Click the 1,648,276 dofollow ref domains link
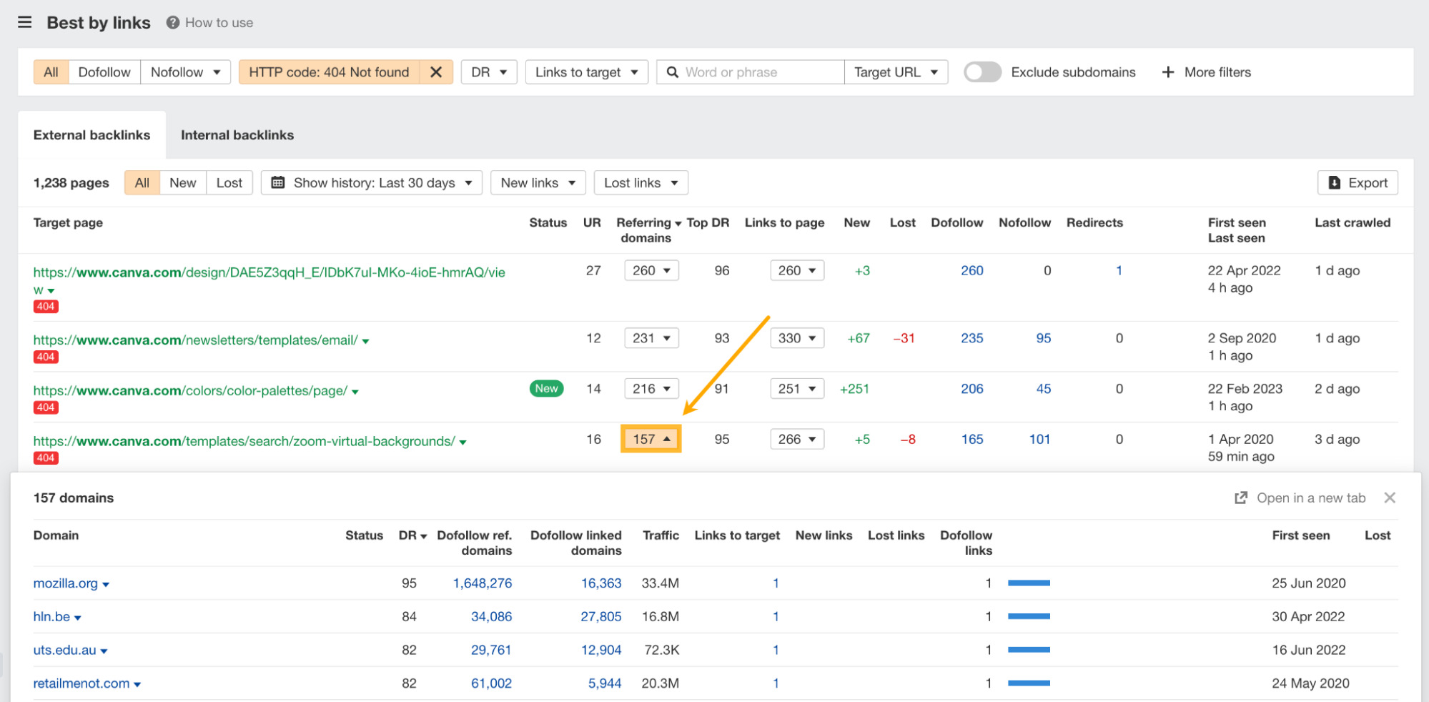The height and width of the screenshot is (702, 1429). click(483, 583)
